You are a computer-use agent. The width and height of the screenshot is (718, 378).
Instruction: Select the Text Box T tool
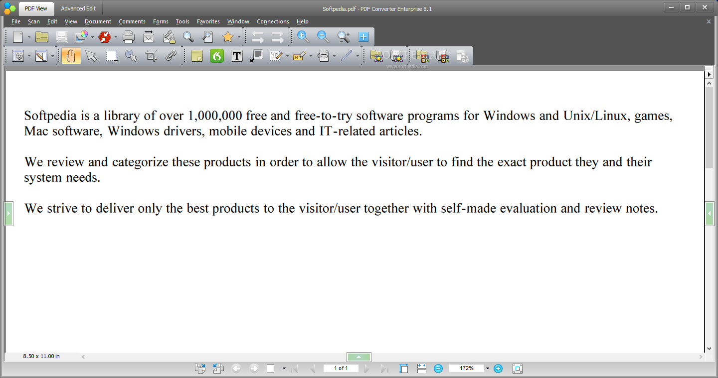[x=237, y=56]
